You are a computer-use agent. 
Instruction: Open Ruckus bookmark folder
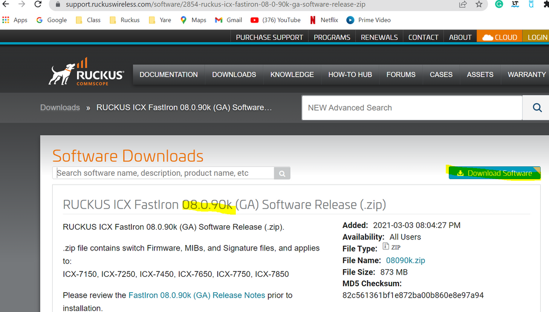pyautogui.click(x=125, y=20)
